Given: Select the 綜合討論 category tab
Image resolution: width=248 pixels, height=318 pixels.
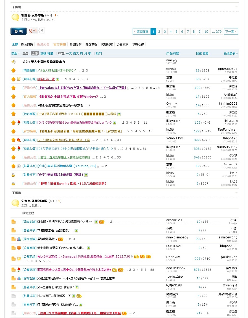Looking at the screenshot, I should coord(27,44).
